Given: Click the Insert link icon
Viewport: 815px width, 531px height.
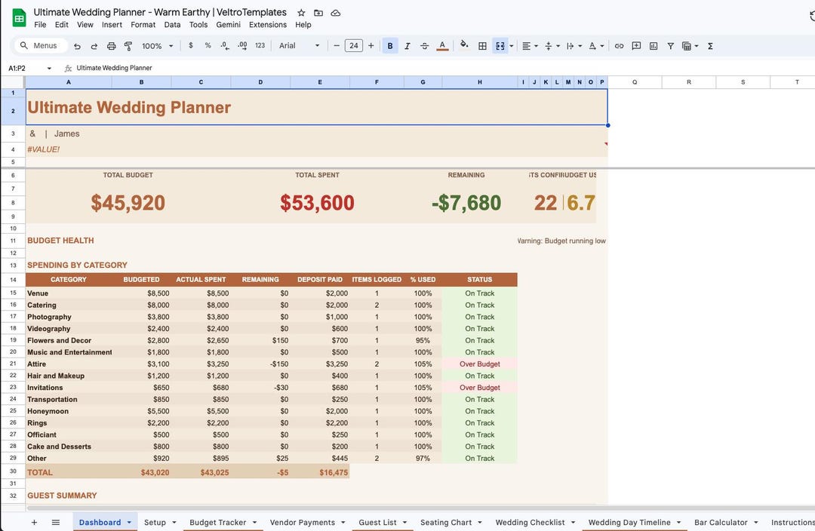Looking at the screenshot, I should point(619,46).
